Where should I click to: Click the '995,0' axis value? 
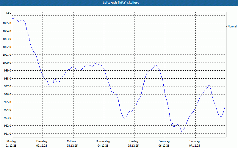coord(7,102)
